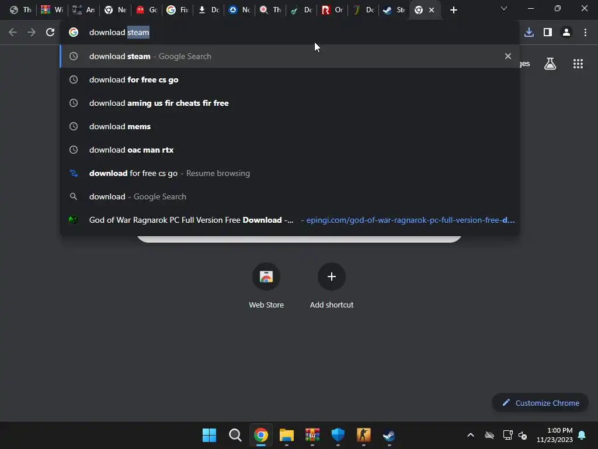
Task: Open the profile avatar menu
Action: tap(566, 33)
